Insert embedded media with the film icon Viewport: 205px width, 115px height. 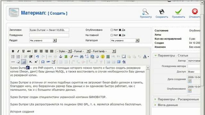click(108, 57)
